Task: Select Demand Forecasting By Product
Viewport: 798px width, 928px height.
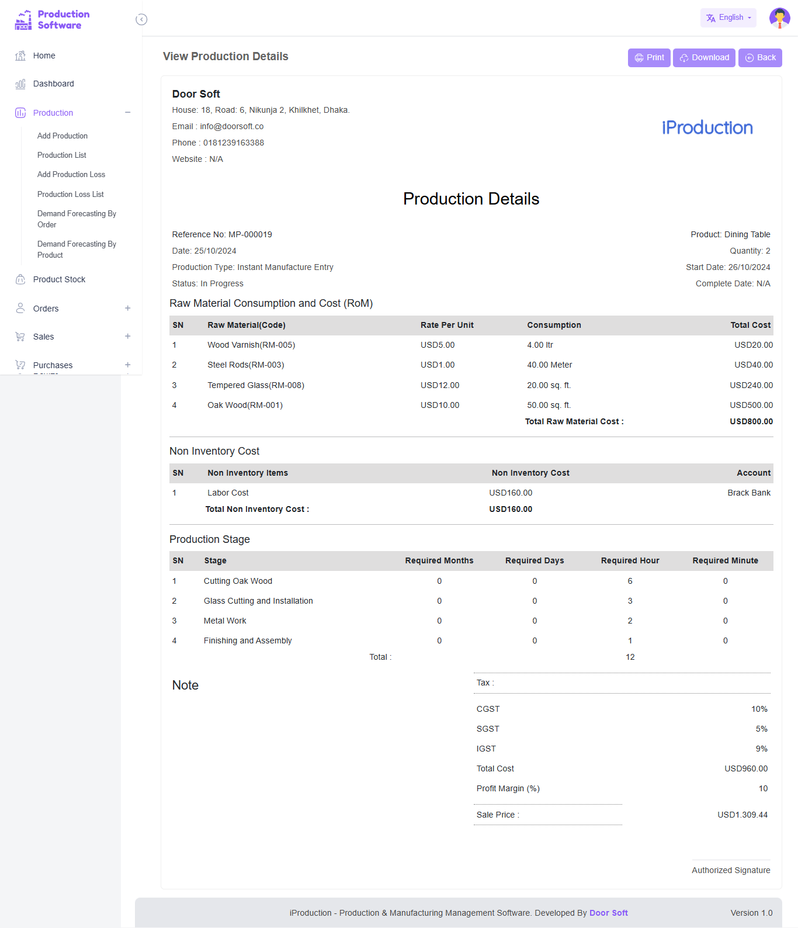Action: 77,250
